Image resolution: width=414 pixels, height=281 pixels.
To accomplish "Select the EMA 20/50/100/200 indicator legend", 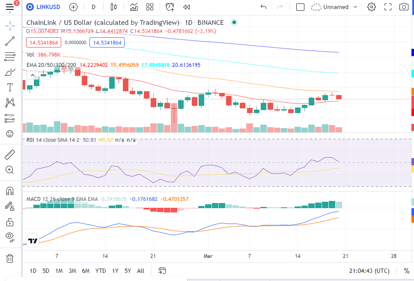I will 51,65.
